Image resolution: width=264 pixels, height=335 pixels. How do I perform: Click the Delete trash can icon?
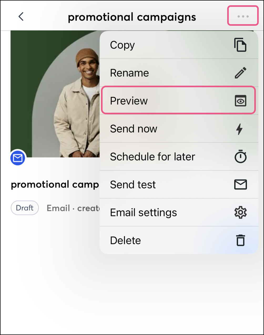(240, 240)
